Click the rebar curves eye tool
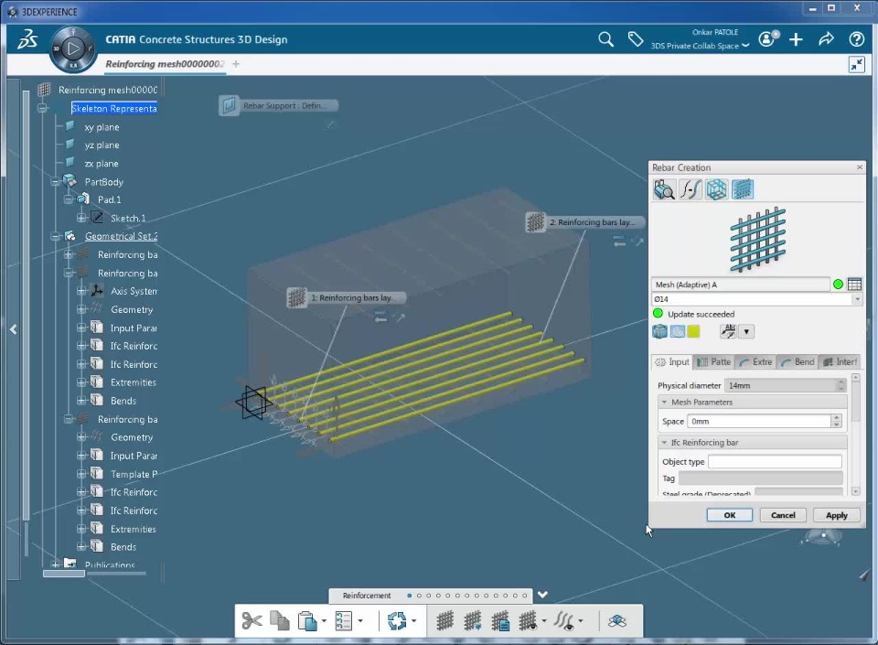The height and width of the screenshot is (645, 878). (564, 621)
